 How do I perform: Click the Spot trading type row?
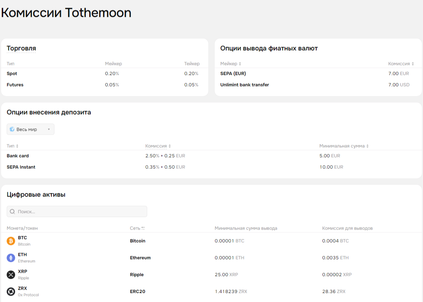[x=12, y=73]
